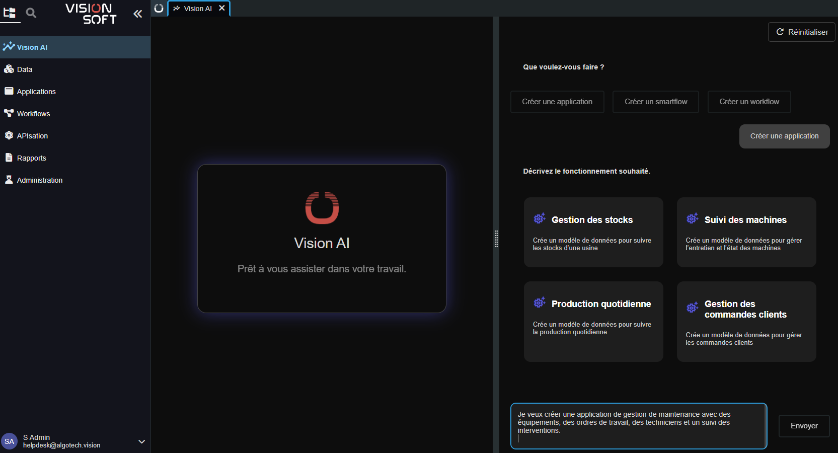
Task: Select the Workflows icon in the sidebar
Action: [9, 113]
